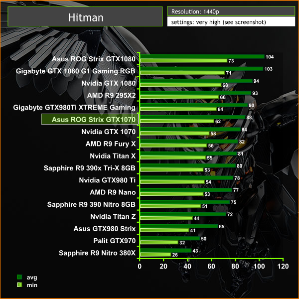Click the dark green avg legend swatch
Viewport: 299px width, 299px height.
(x=19, y=277)
